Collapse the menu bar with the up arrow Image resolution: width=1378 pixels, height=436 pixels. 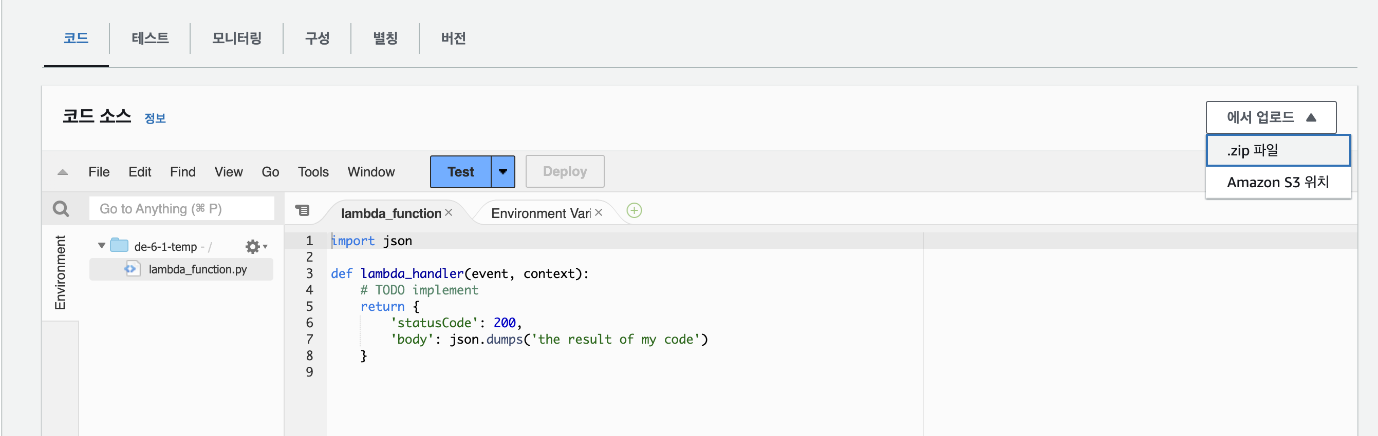(x=63, y=172)
